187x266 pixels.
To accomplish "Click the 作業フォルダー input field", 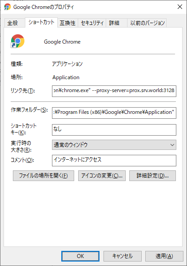I will [x=114, y=113].
